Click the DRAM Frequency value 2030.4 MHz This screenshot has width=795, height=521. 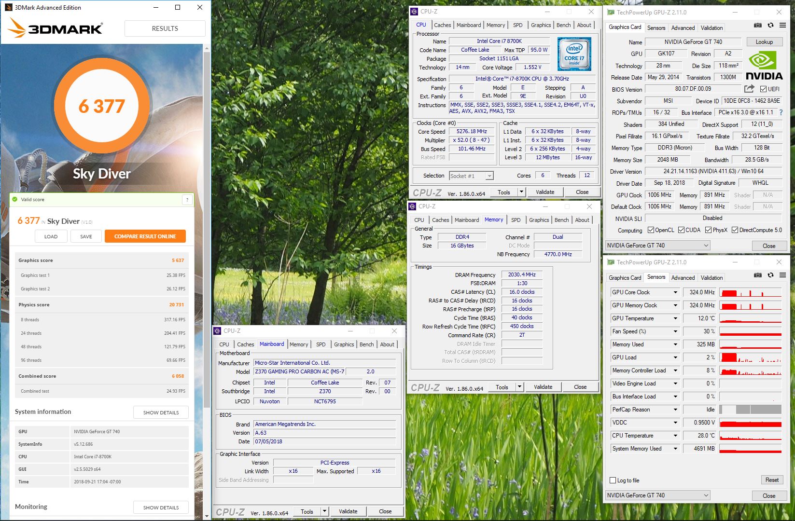tap(522, 274)
